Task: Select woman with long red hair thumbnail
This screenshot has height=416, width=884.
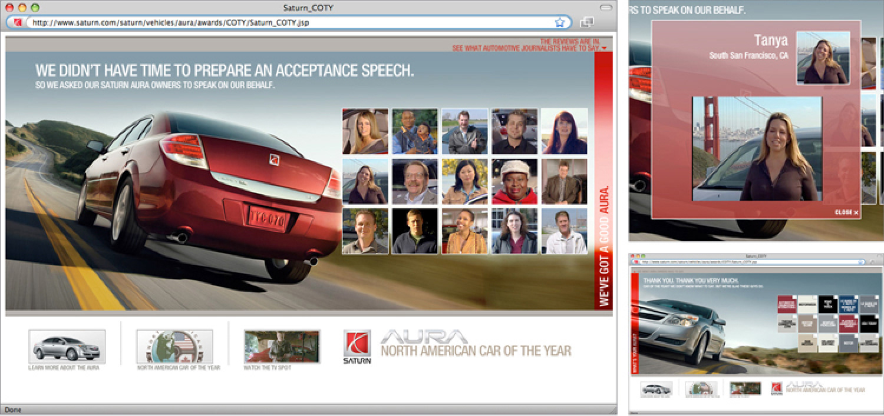Action: click(x=565, y=131)
